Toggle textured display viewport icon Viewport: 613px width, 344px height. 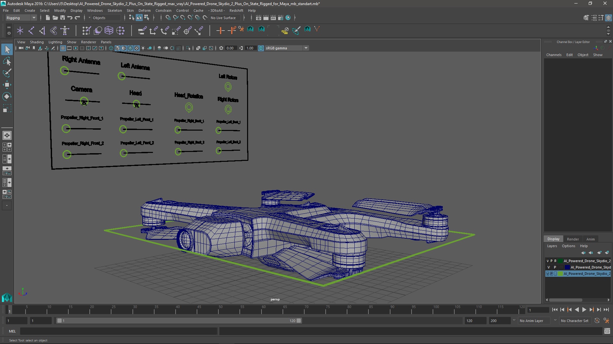pyautogui.click(x=137, y=48)
